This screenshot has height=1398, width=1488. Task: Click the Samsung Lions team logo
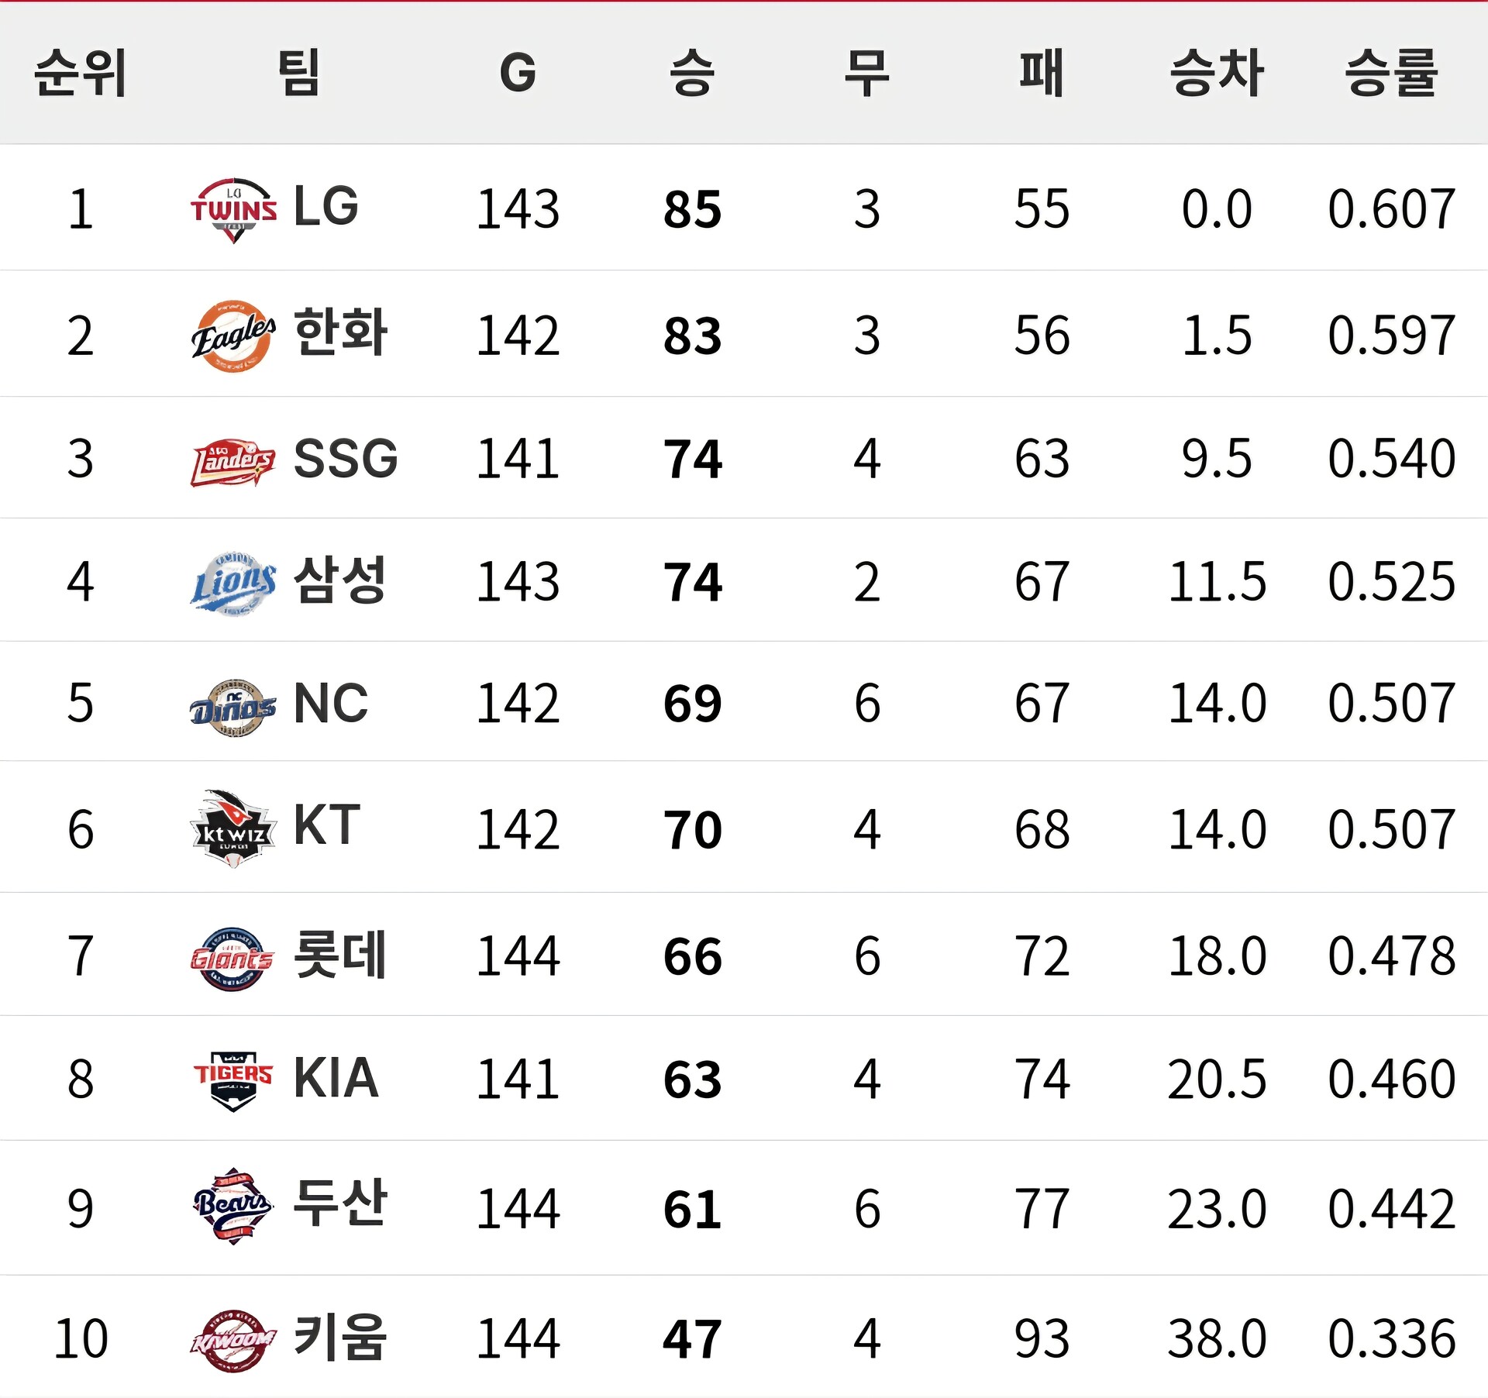pyautogui.click(x=233, y=584)
